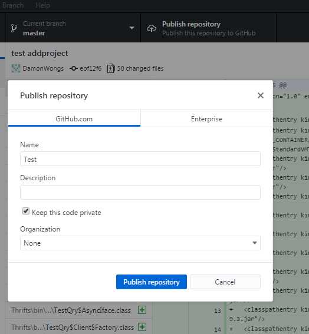Open the Help menu
309x334 pixels.
click(43, 5)
